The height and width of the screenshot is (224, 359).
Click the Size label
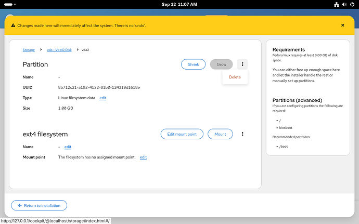point(27,108)
